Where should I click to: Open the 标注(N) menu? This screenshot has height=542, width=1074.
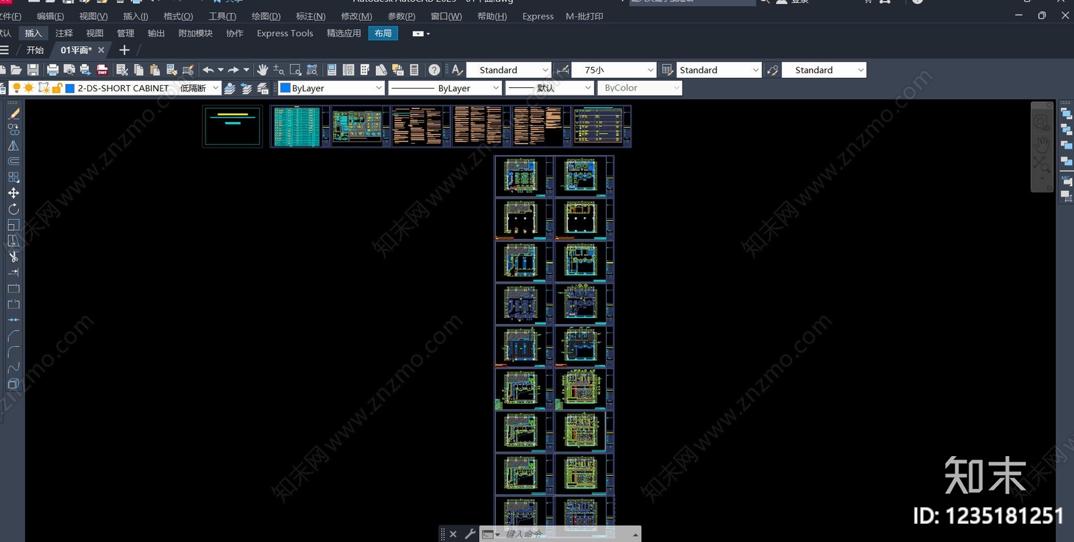[x=310, y=16]
